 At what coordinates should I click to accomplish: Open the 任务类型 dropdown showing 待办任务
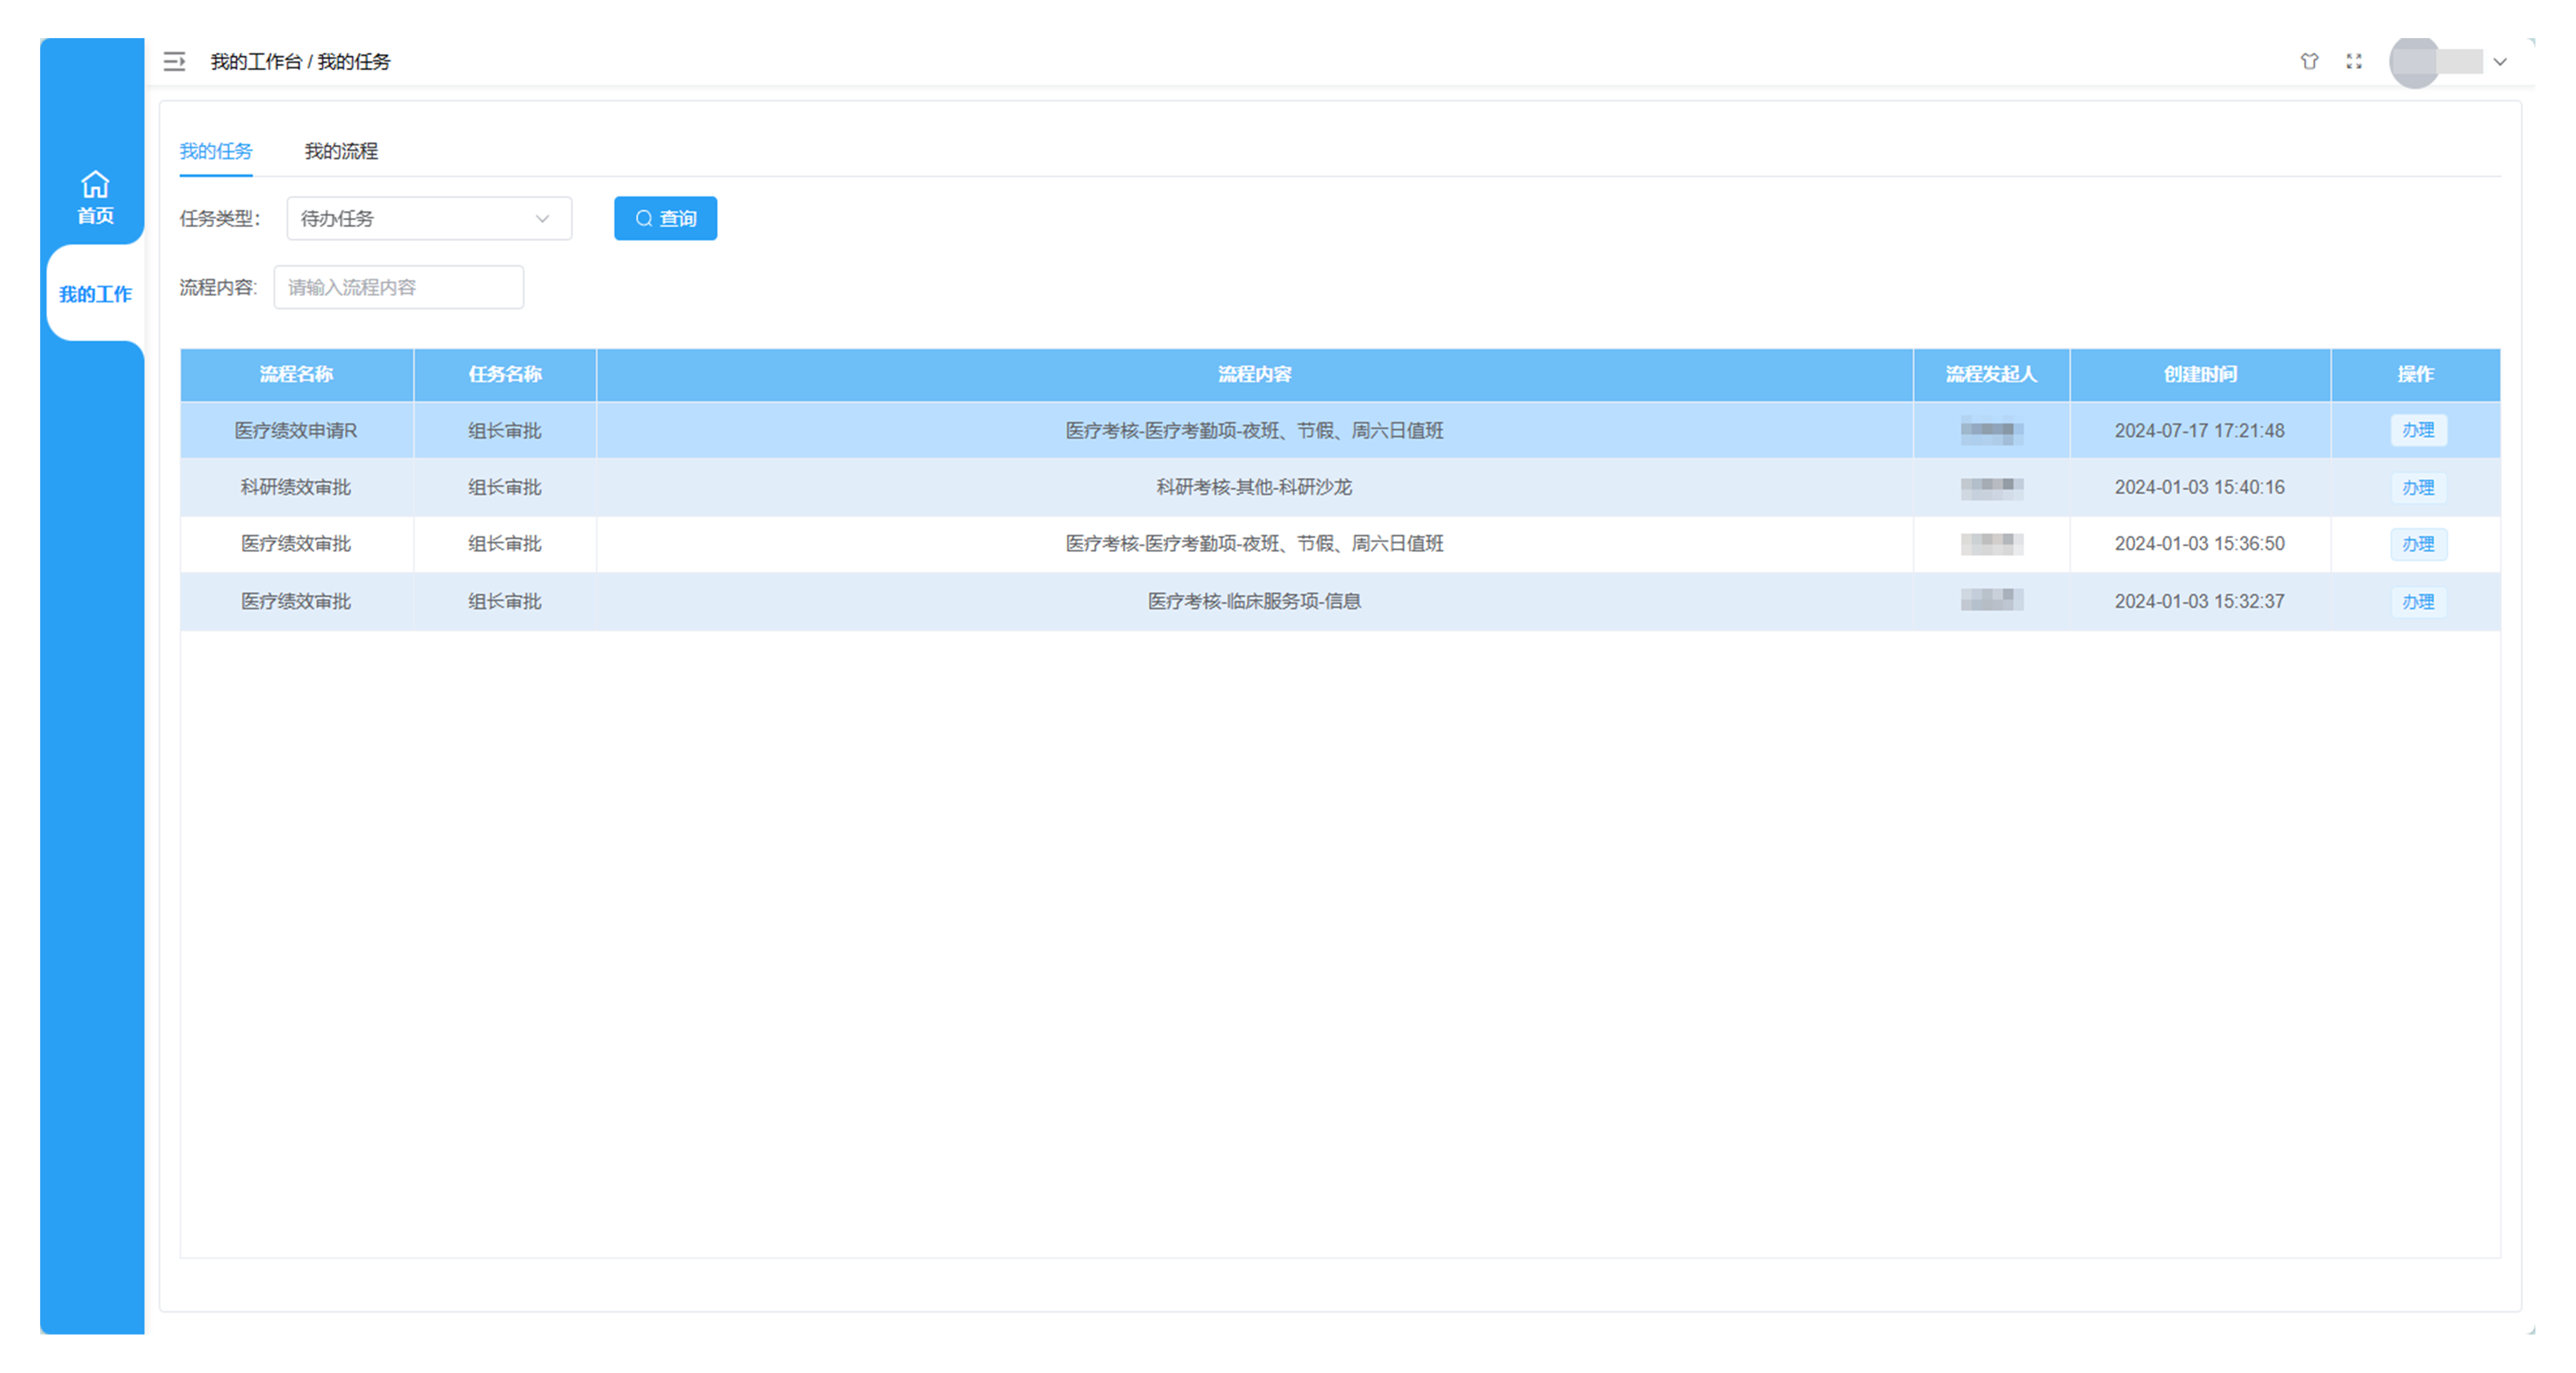[429, 218]
